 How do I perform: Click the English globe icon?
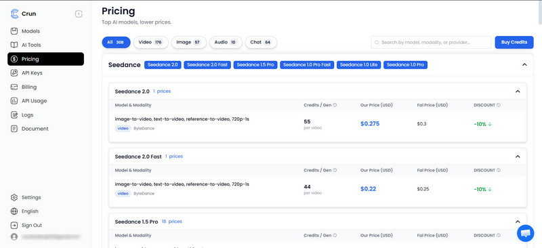click(x=14, y=211)
